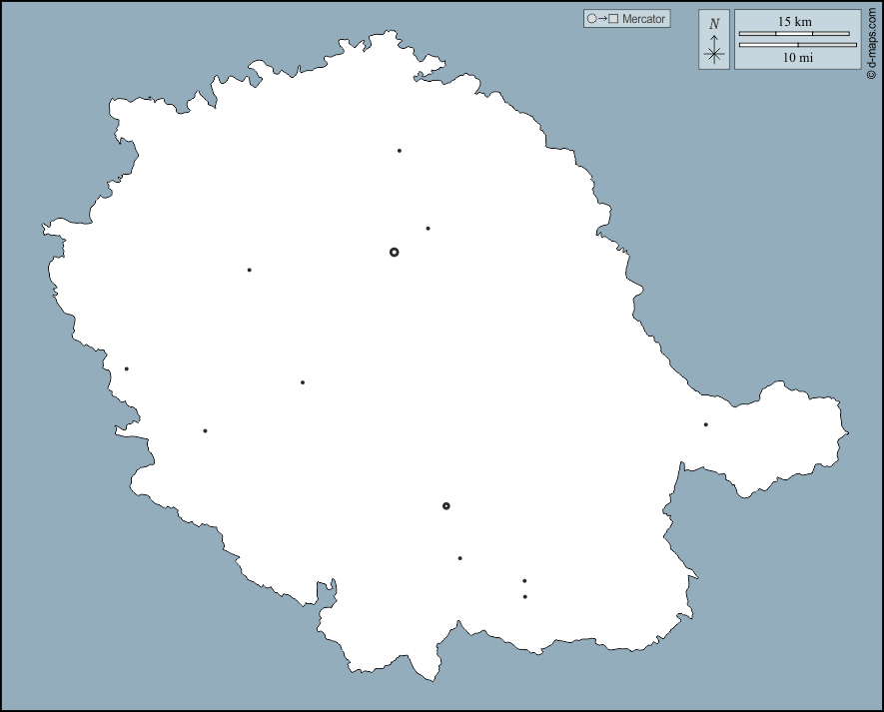Click the circle-to-square projection icon
Screen dimensions: 884x712
[x=603, y=19]
